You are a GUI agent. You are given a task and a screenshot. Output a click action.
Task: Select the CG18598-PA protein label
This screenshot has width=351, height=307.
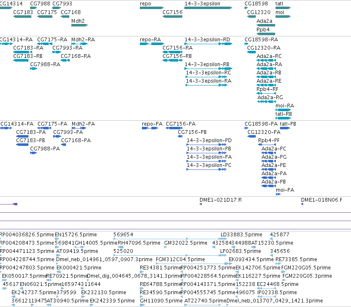pos(261,124)
